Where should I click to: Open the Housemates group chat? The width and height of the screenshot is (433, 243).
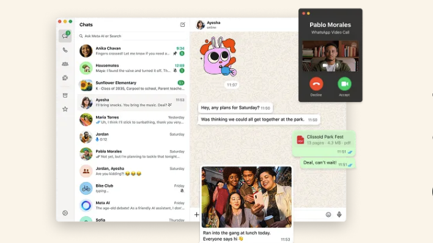click(x=132, y=68)
